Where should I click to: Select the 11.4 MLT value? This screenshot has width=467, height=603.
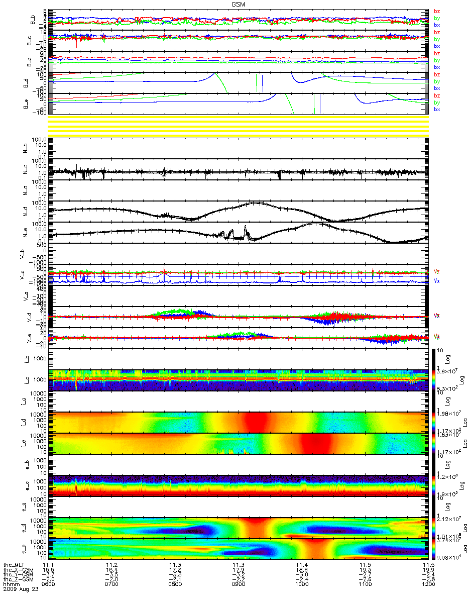302,565
